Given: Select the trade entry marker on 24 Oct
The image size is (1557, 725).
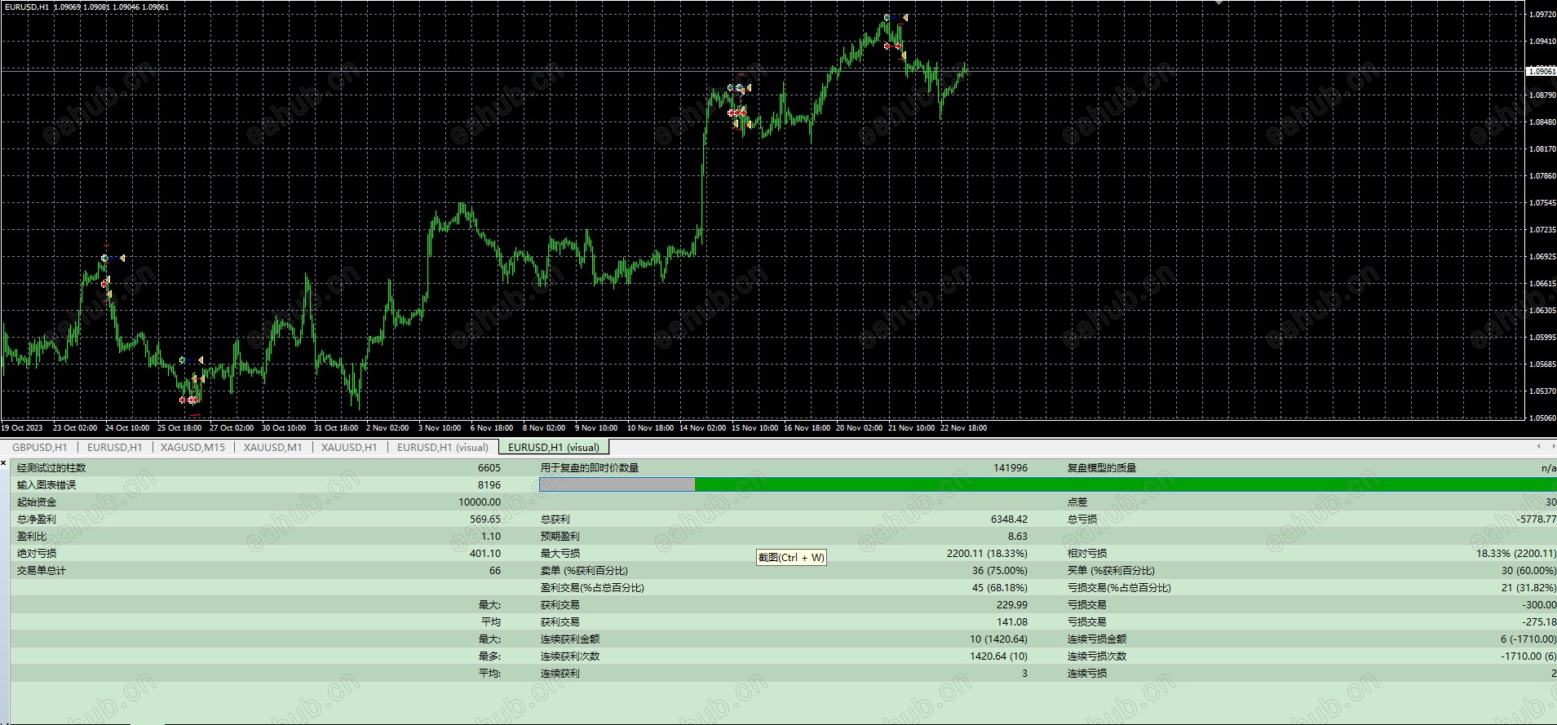Looking at the screenshot, I should (104, 258).
